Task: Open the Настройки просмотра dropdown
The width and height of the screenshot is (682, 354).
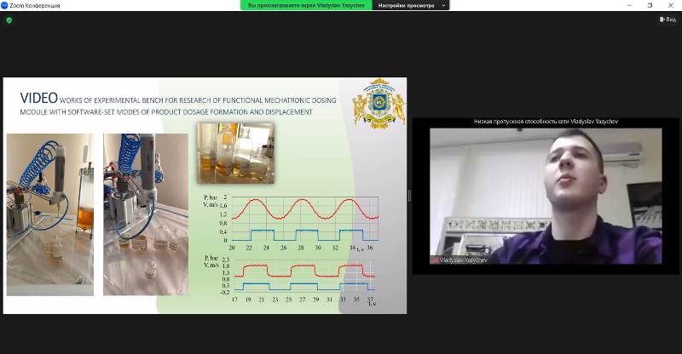Action: coord(411,6)
